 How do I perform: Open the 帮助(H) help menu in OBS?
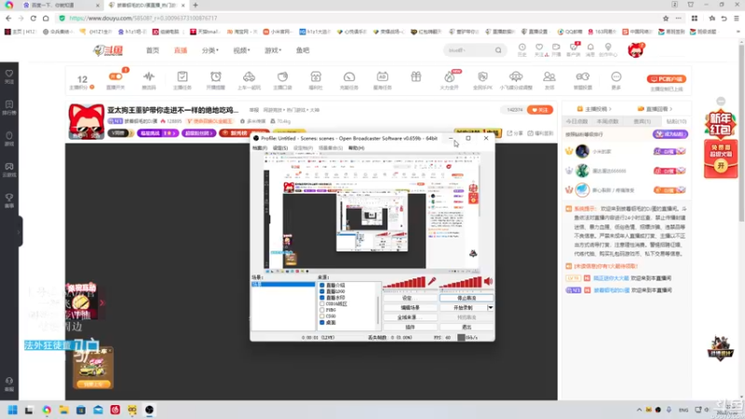[357, 148]
